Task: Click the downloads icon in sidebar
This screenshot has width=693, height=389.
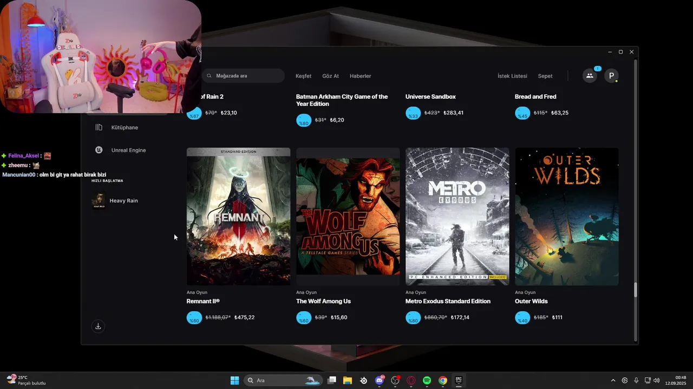Action: [x=98, y=326]
